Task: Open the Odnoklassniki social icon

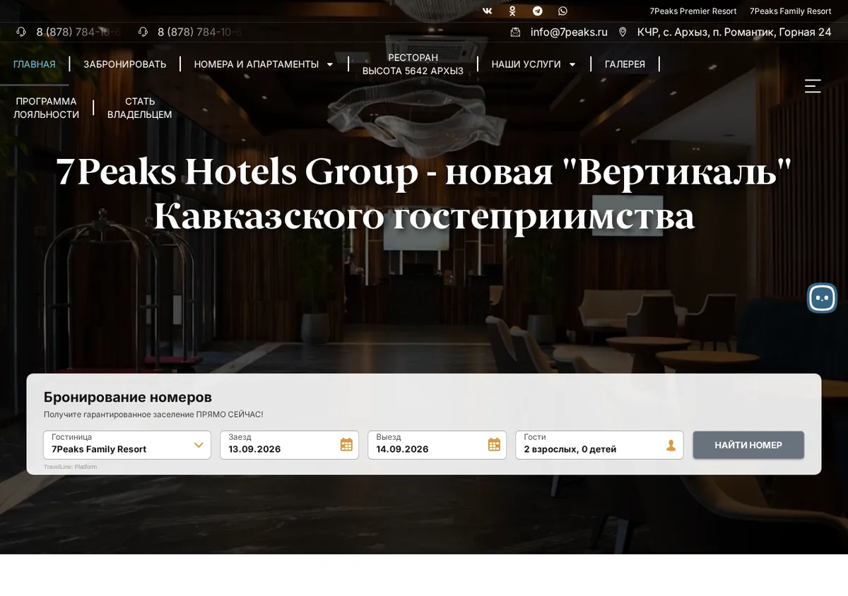Action: pos(512,11)
